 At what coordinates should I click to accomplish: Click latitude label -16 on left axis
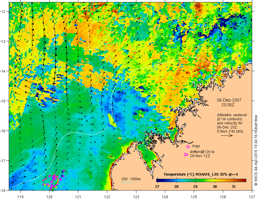(x=3, y=131)
